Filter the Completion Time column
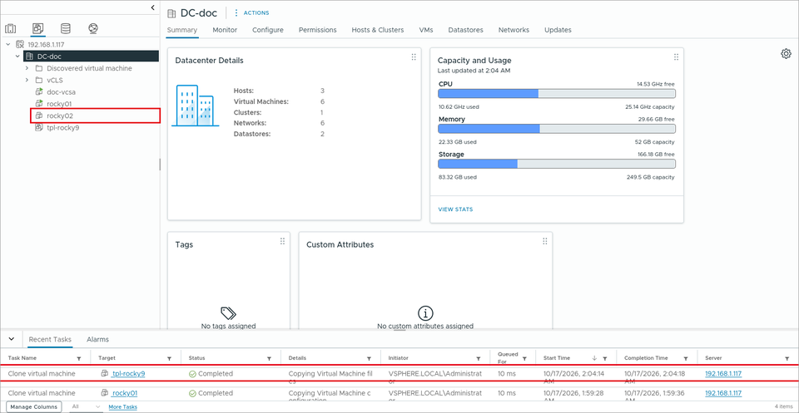The width and height of the screenshot is (799, 413). [x=686, y=359]
